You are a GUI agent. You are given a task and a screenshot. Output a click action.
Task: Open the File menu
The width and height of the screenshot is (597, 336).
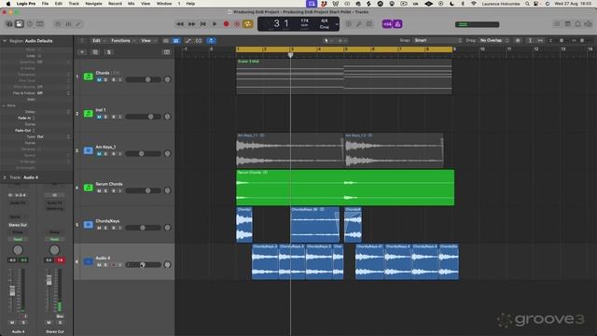point(45,4)
